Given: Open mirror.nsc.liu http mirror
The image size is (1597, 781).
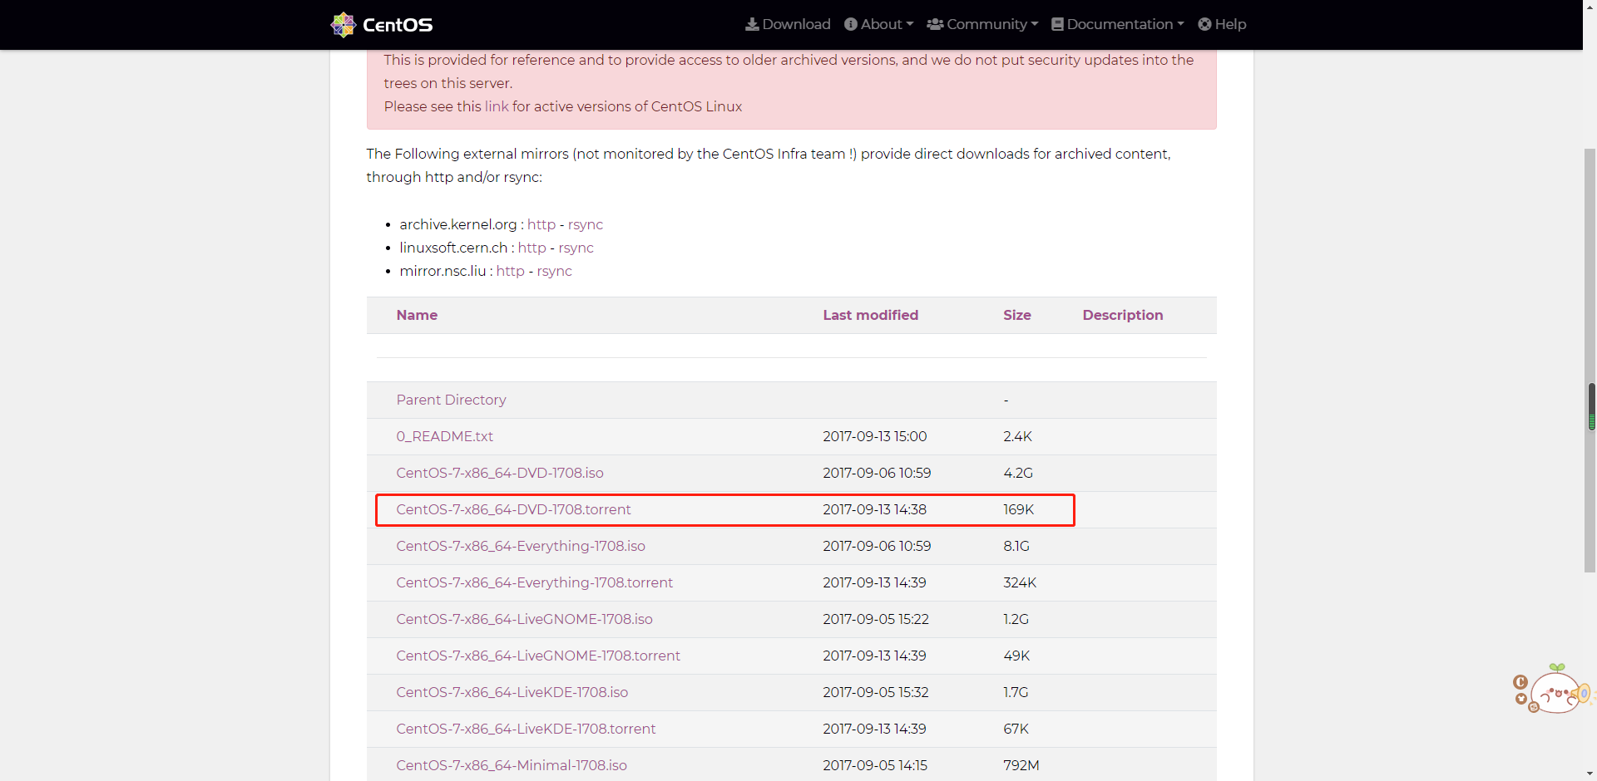Looking at the screenshot, I should (x=511, y=271).
